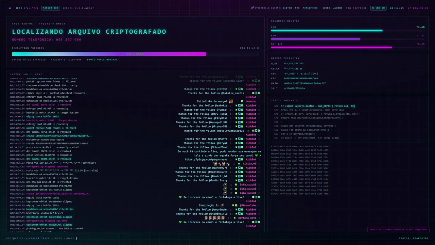Click the root@hells trace command input line
The image size is (435, 245).
click(42, 238)
